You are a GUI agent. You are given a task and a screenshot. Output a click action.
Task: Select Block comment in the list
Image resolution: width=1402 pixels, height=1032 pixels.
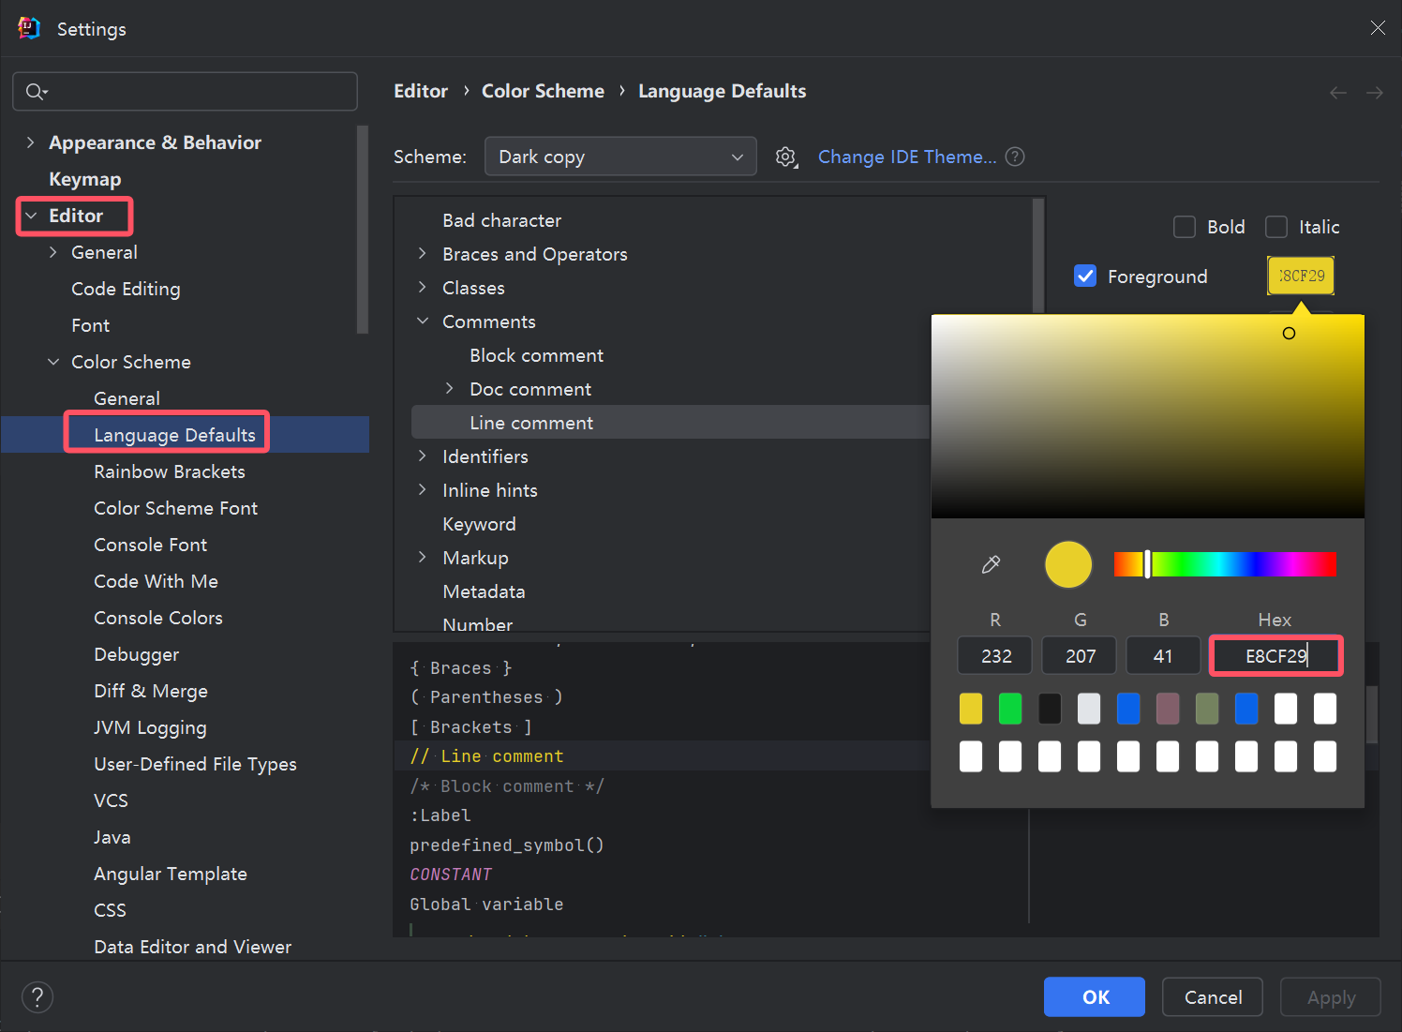click(x=536, y=355)
